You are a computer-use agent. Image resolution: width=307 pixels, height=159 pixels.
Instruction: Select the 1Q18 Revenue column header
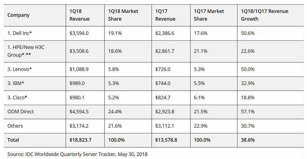(x=79, y=15)
